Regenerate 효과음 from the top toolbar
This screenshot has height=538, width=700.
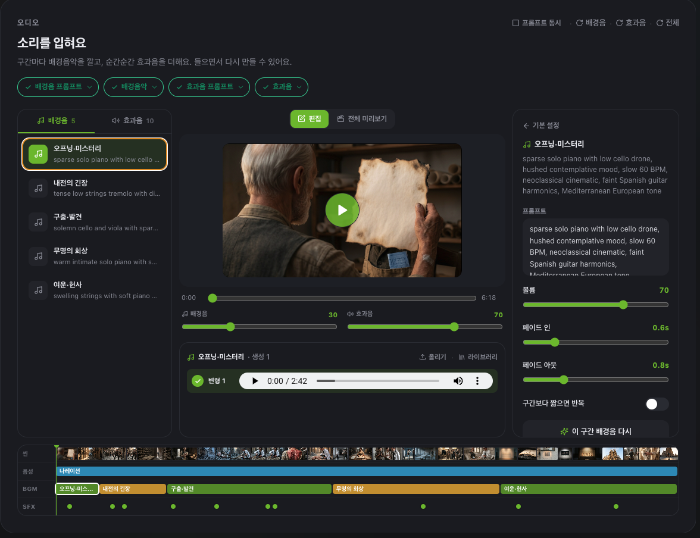(630, 23)
